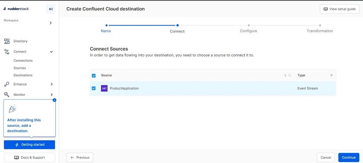Open the Monitor menu item

tap(19, 94)
